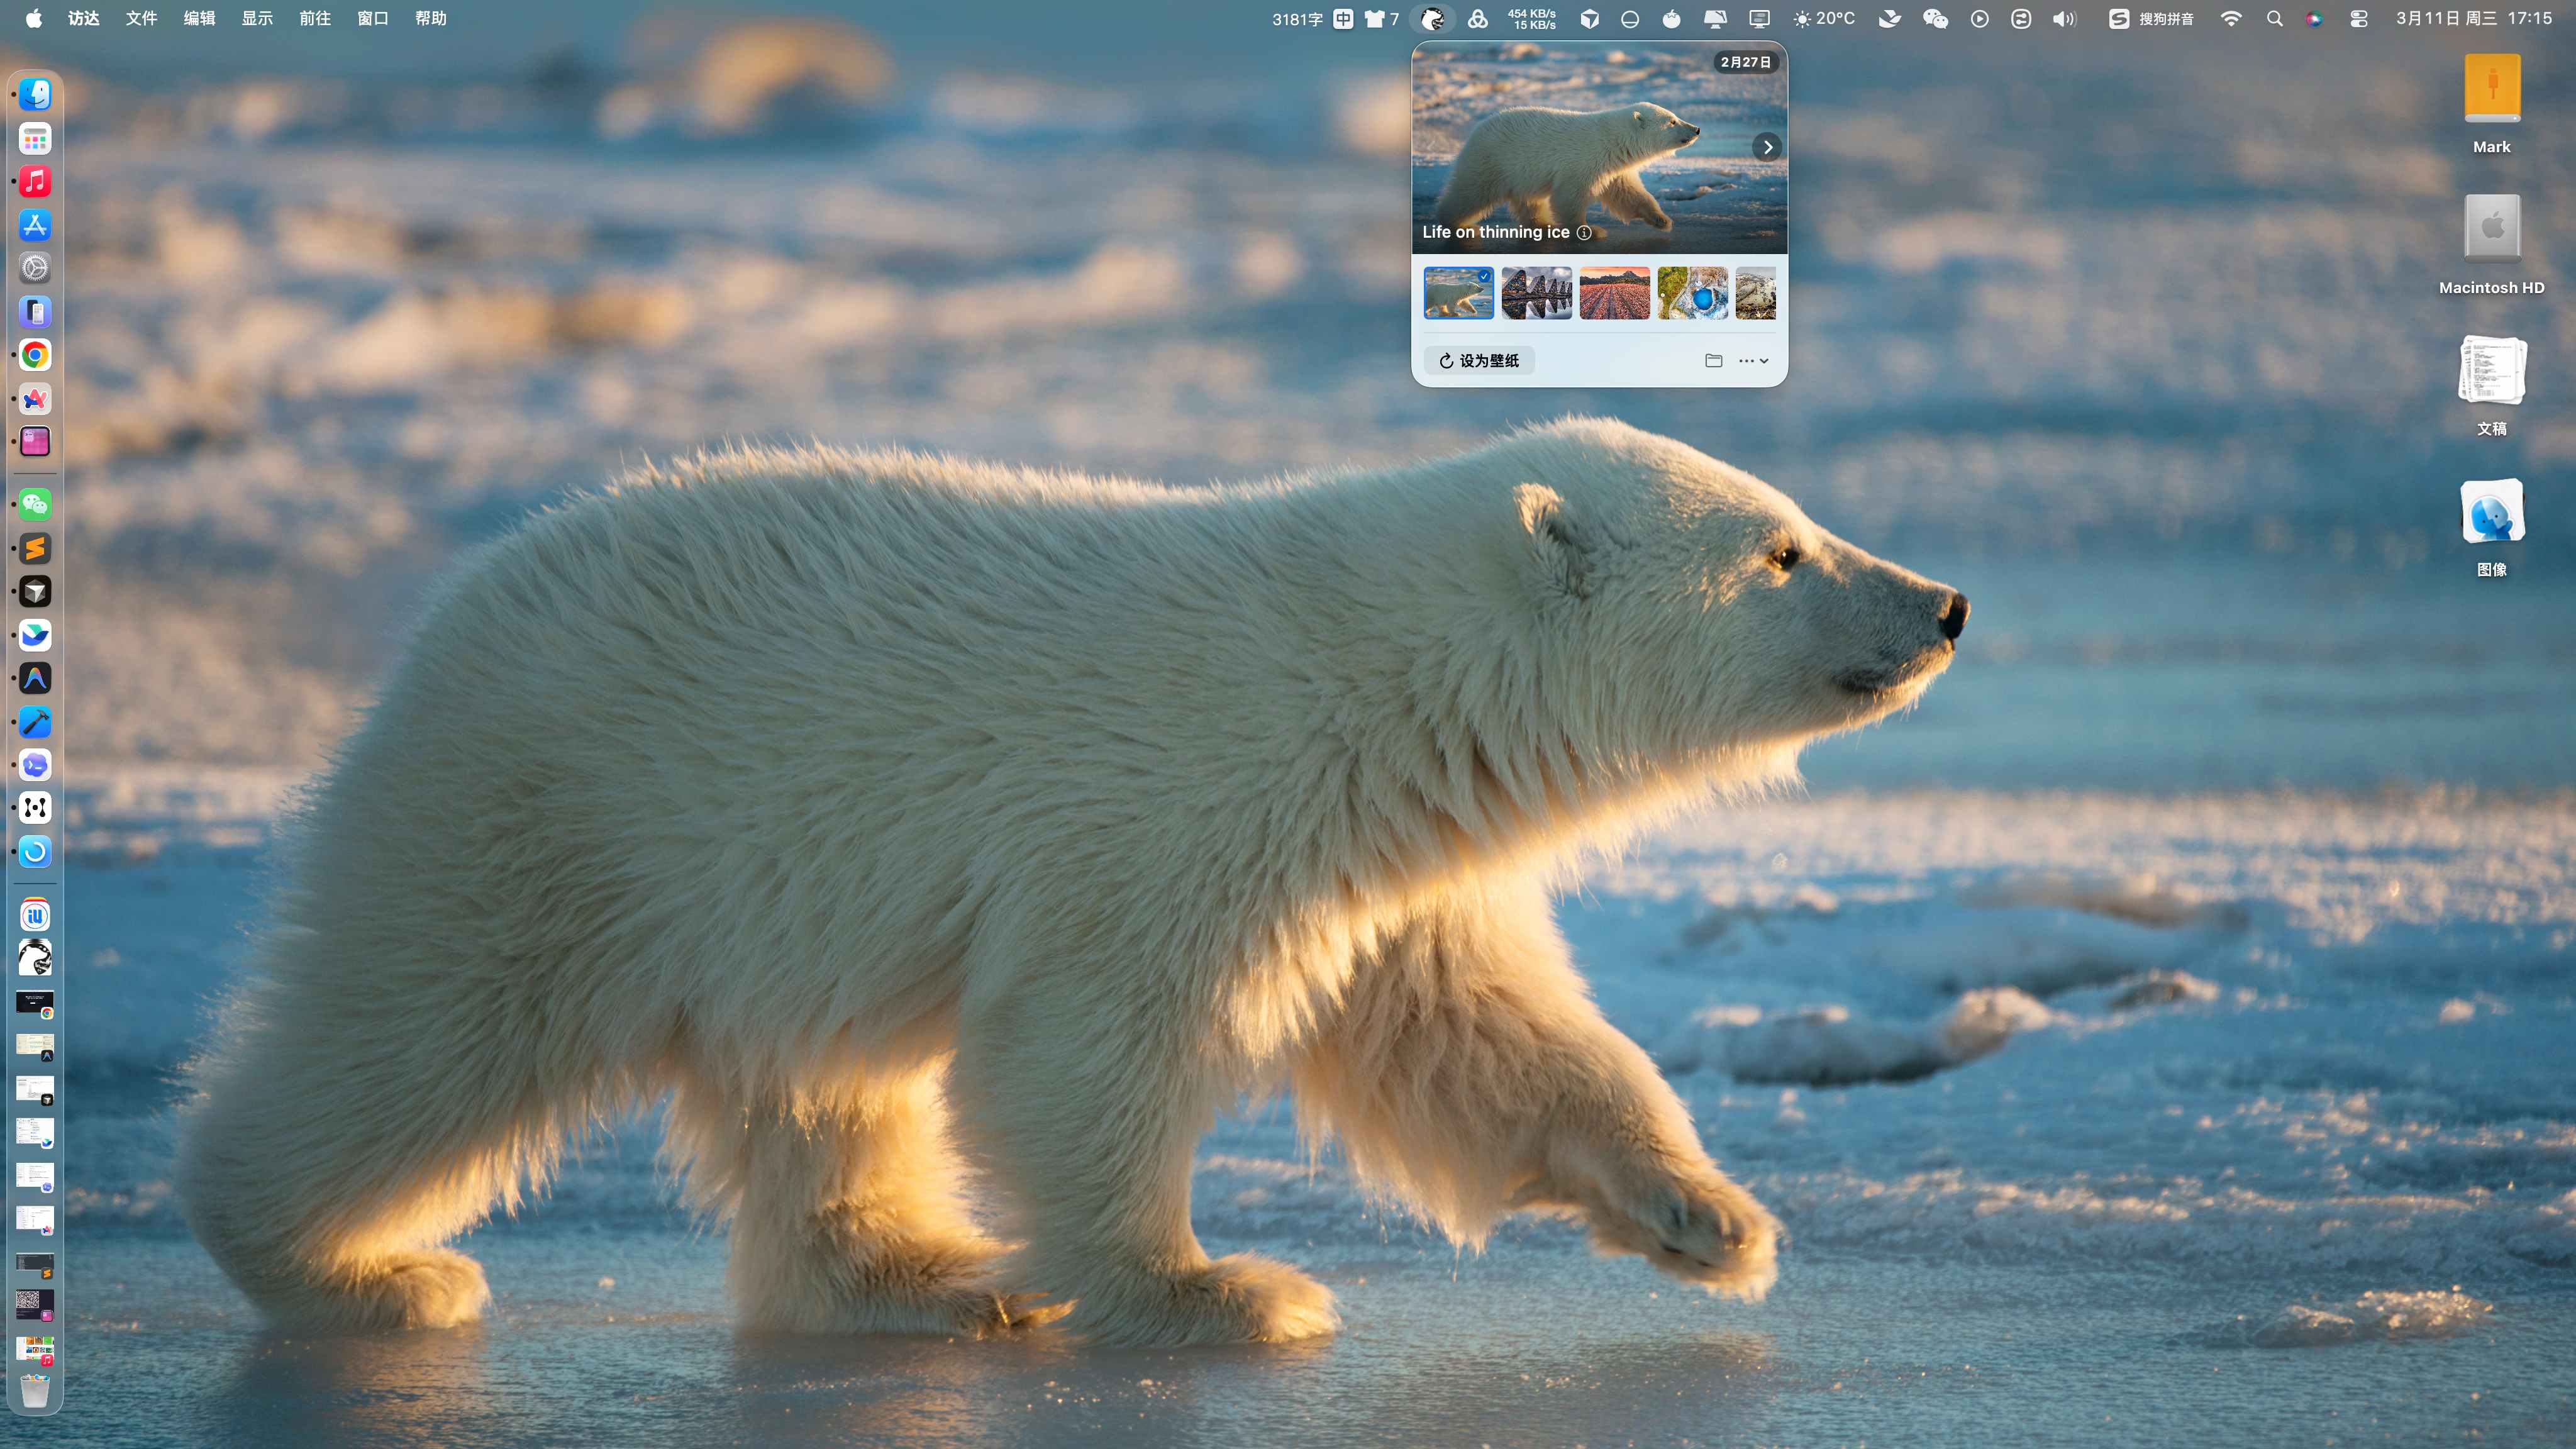Open the 文件 menu
2576x1449 pixels.
tap(141, 19)
